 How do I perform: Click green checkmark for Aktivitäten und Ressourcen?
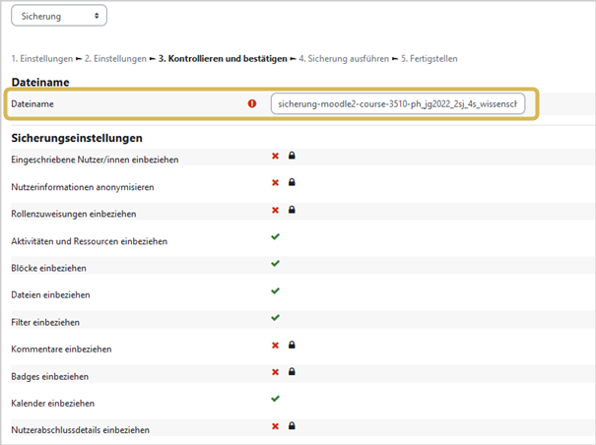tap(275, 236)
